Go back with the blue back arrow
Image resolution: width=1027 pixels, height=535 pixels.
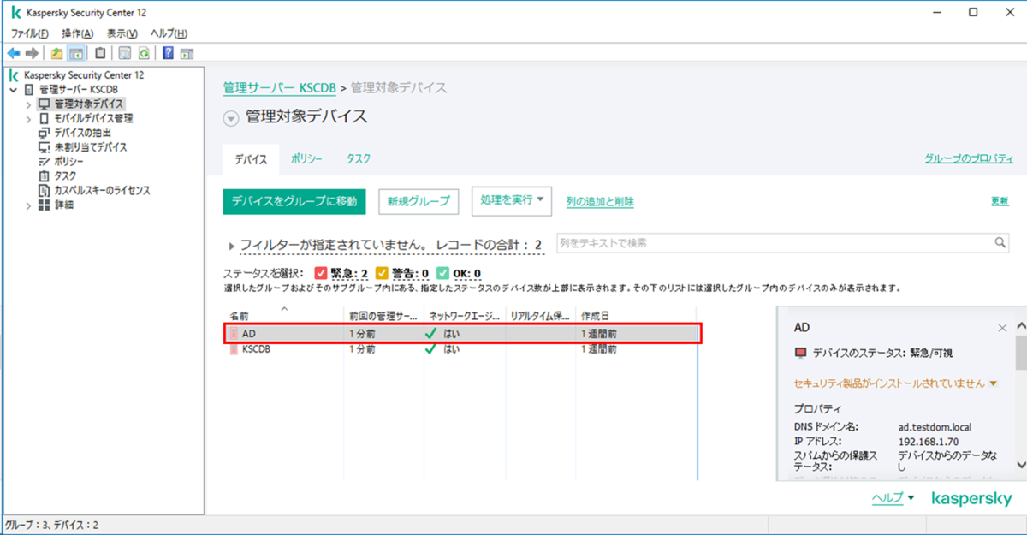[x=14, y=53]
